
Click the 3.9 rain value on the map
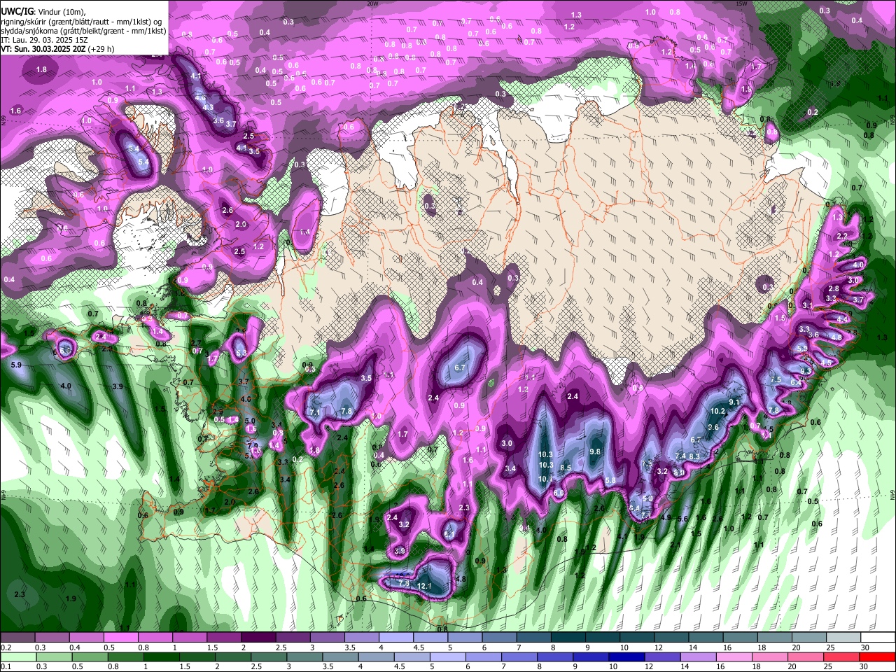(x=118, y=387)
